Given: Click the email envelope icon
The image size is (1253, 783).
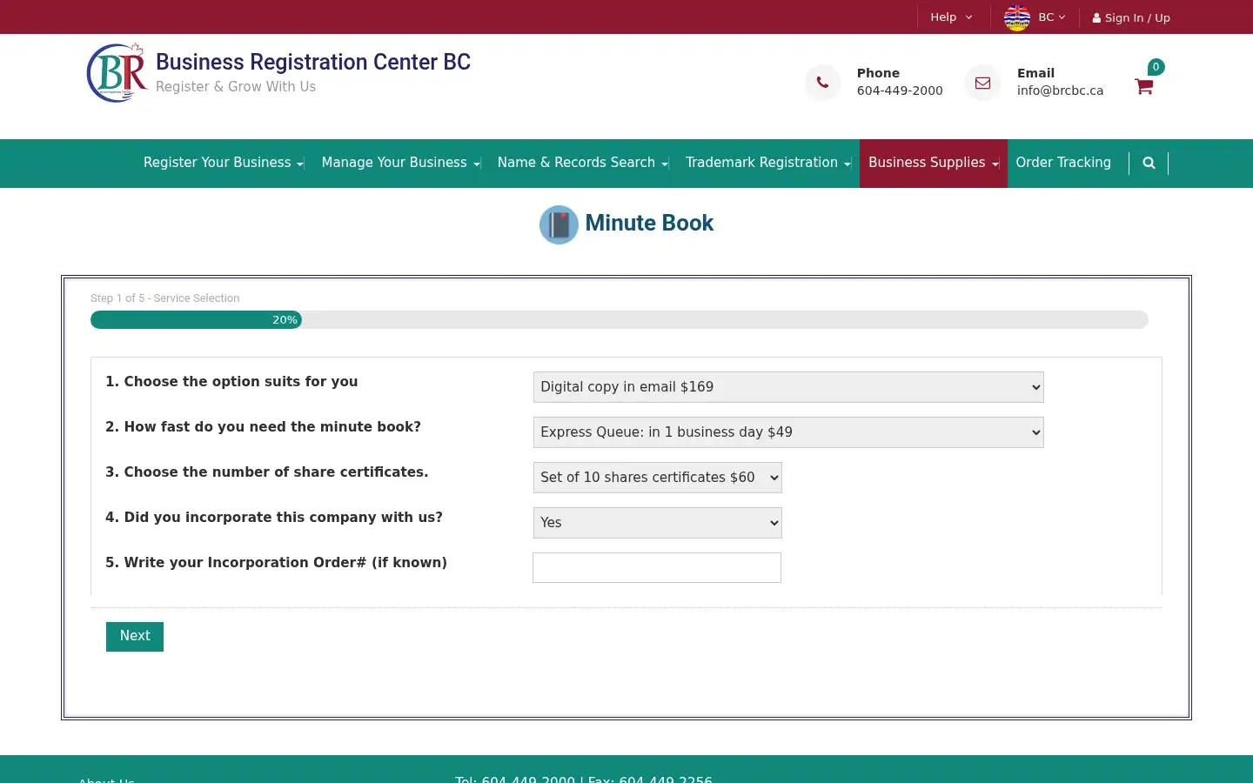Looking at the screenshot, I should pos(982,83).
